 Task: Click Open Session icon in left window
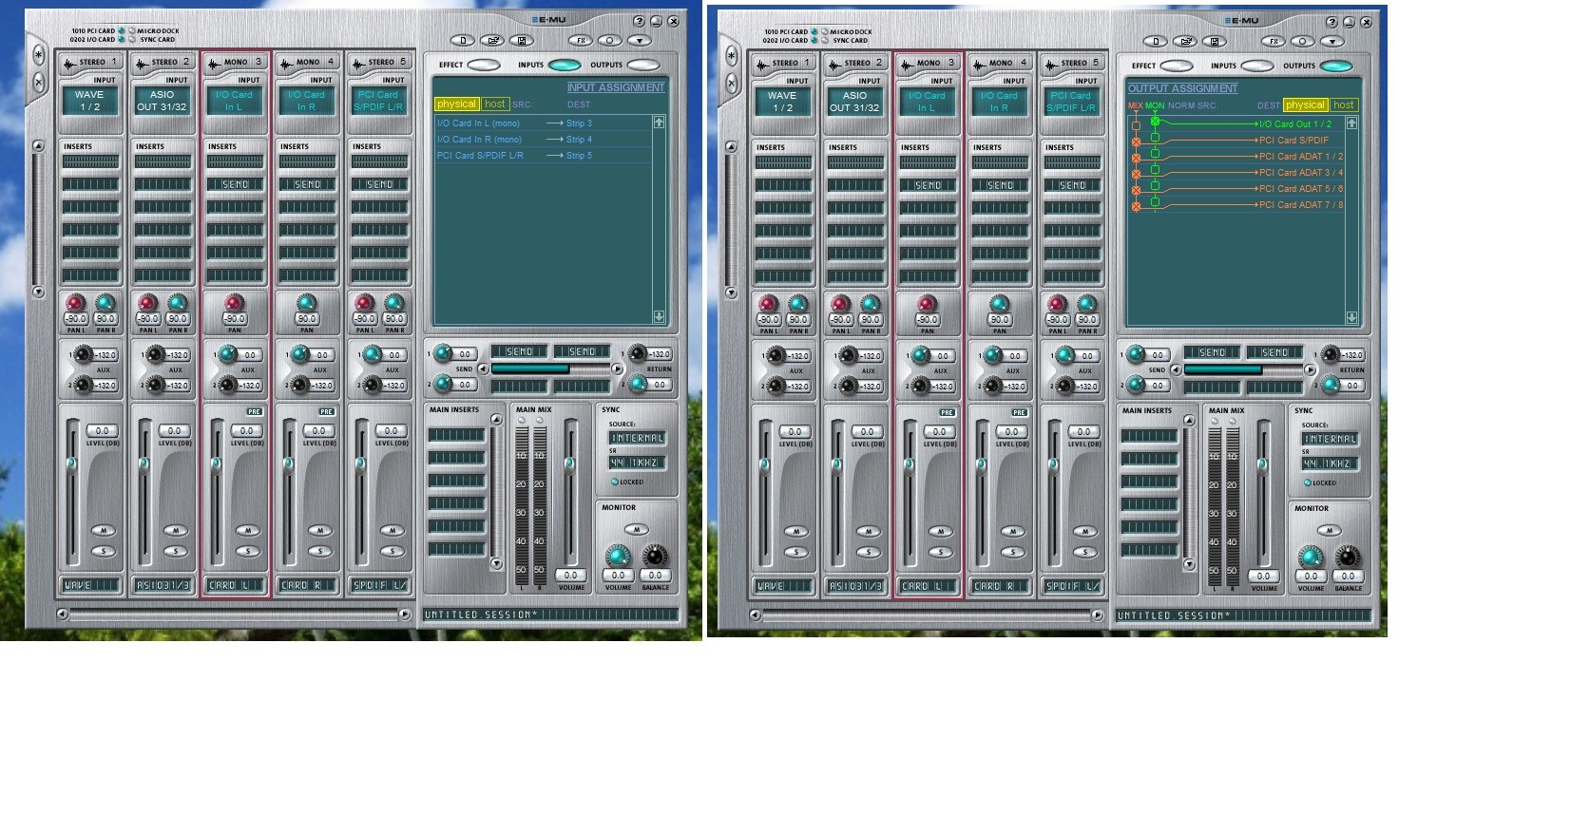coord(492,40)
